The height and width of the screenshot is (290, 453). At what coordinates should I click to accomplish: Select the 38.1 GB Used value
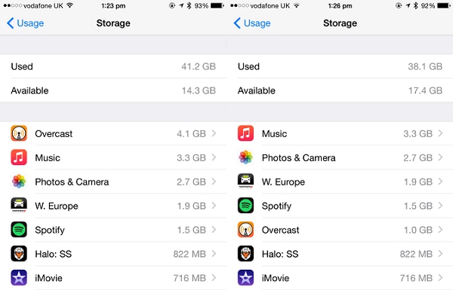[425, 66]
